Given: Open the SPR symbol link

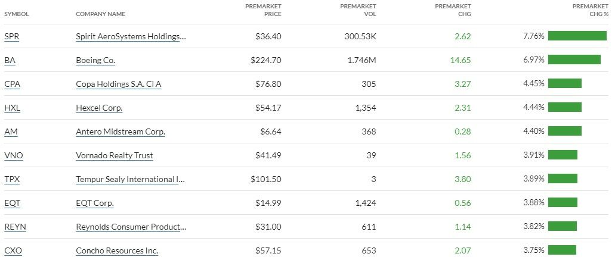Looking at the screenshot, I should tap(11, 36).
